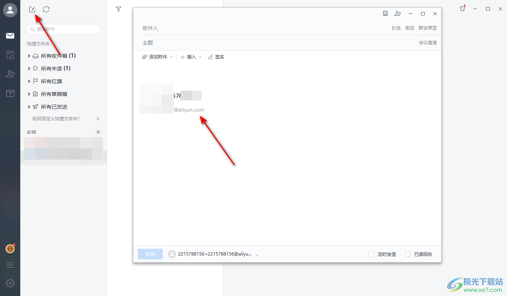
Task: Open the 添加附件 dropdown arrow
Action: tap(172, 57)
